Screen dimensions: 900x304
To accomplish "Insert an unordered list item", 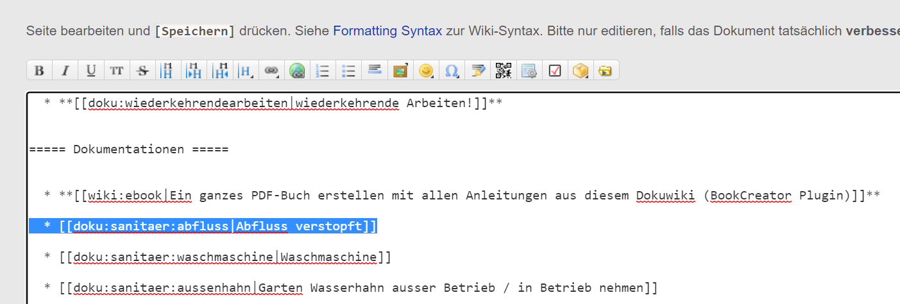I will click(348, 71).
